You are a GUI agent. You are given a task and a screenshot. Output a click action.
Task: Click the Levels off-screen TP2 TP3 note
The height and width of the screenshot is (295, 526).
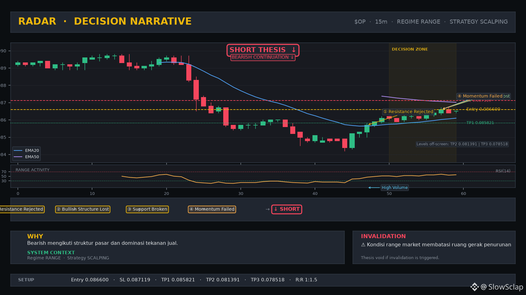[x=462, y=144]
